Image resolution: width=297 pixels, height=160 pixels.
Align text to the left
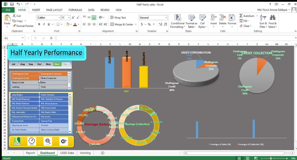tap(84, 24)
